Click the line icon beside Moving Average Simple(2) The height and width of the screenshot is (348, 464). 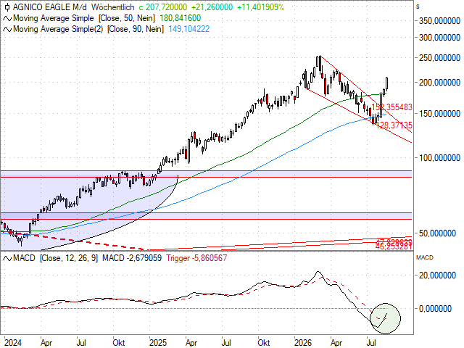click(x=7, y=30)
